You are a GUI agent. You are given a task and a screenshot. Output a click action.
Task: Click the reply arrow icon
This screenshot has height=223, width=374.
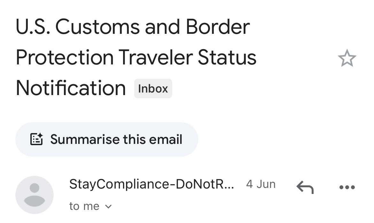point(305,187)
